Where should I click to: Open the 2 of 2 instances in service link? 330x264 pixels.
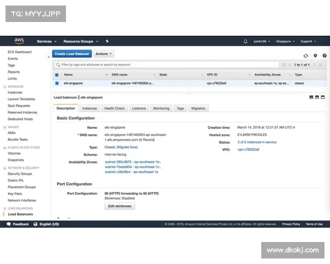257,142
